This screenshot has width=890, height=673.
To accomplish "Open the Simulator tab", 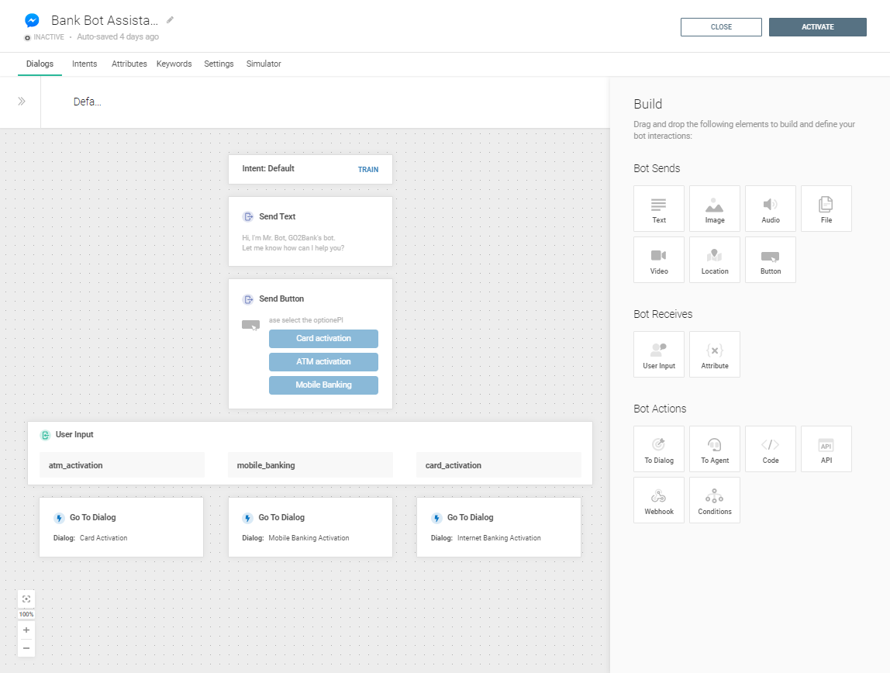I will (x=264, y=64).
